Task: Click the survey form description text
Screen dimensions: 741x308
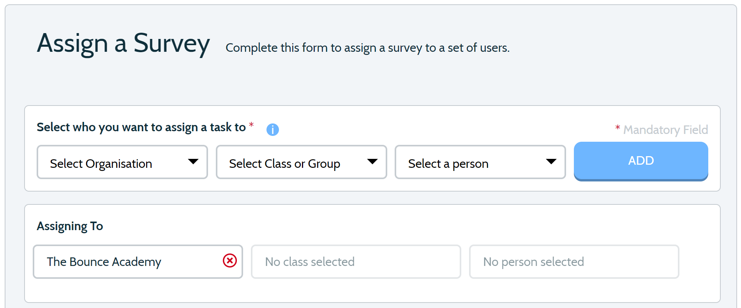Action: (x=367, y=48)
